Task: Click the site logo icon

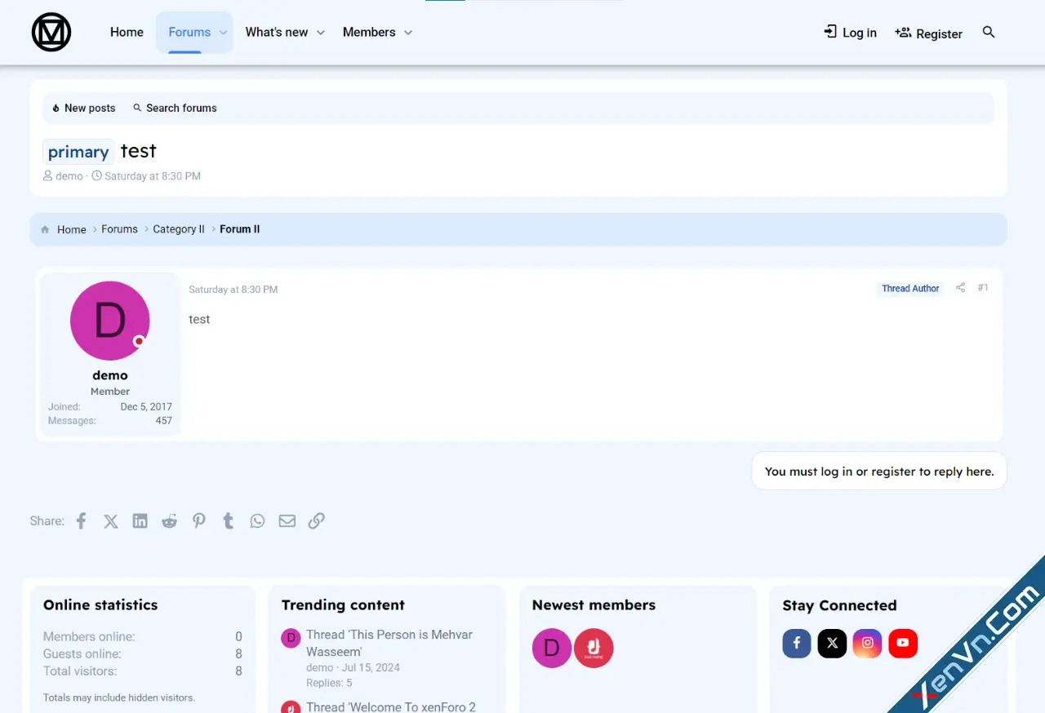Action: coord(51,33)
